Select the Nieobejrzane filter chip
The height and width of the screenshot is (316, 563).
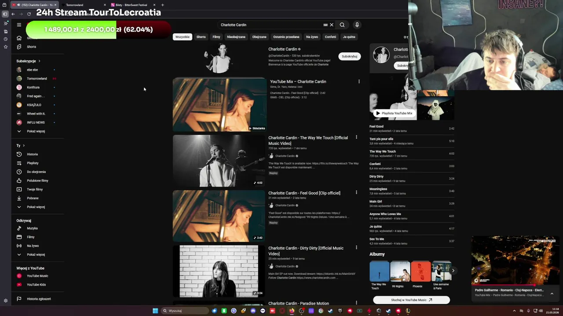236,37
